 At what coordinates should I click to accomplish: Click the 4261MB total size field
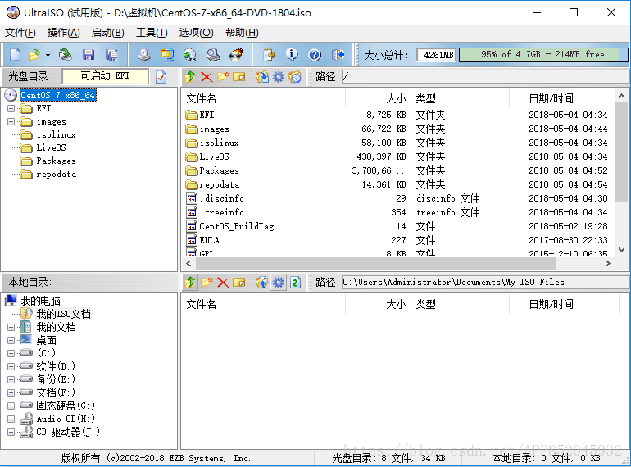tap(436, 55)
